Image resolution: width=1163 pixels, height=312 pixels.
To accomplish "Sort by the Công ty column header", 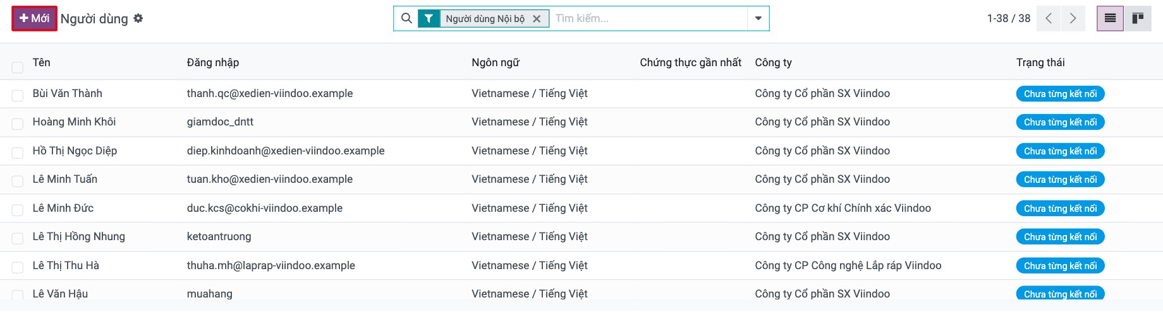I will point(773,62).
